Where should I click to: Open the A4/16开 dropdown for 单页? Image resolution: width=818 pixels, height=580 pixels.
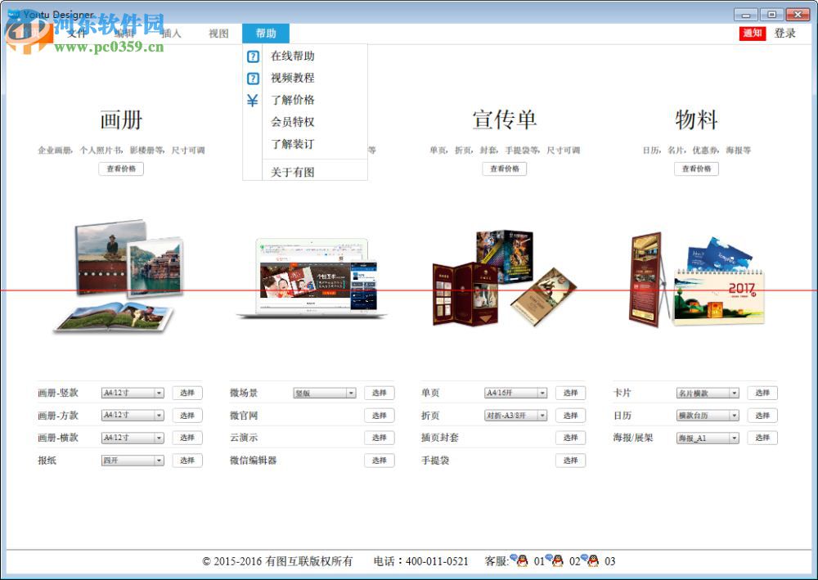(x=542, y=393)
